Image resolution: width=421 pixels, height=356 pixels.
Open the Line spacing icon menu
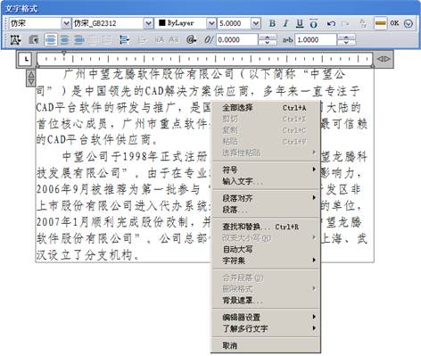(124, 40)
